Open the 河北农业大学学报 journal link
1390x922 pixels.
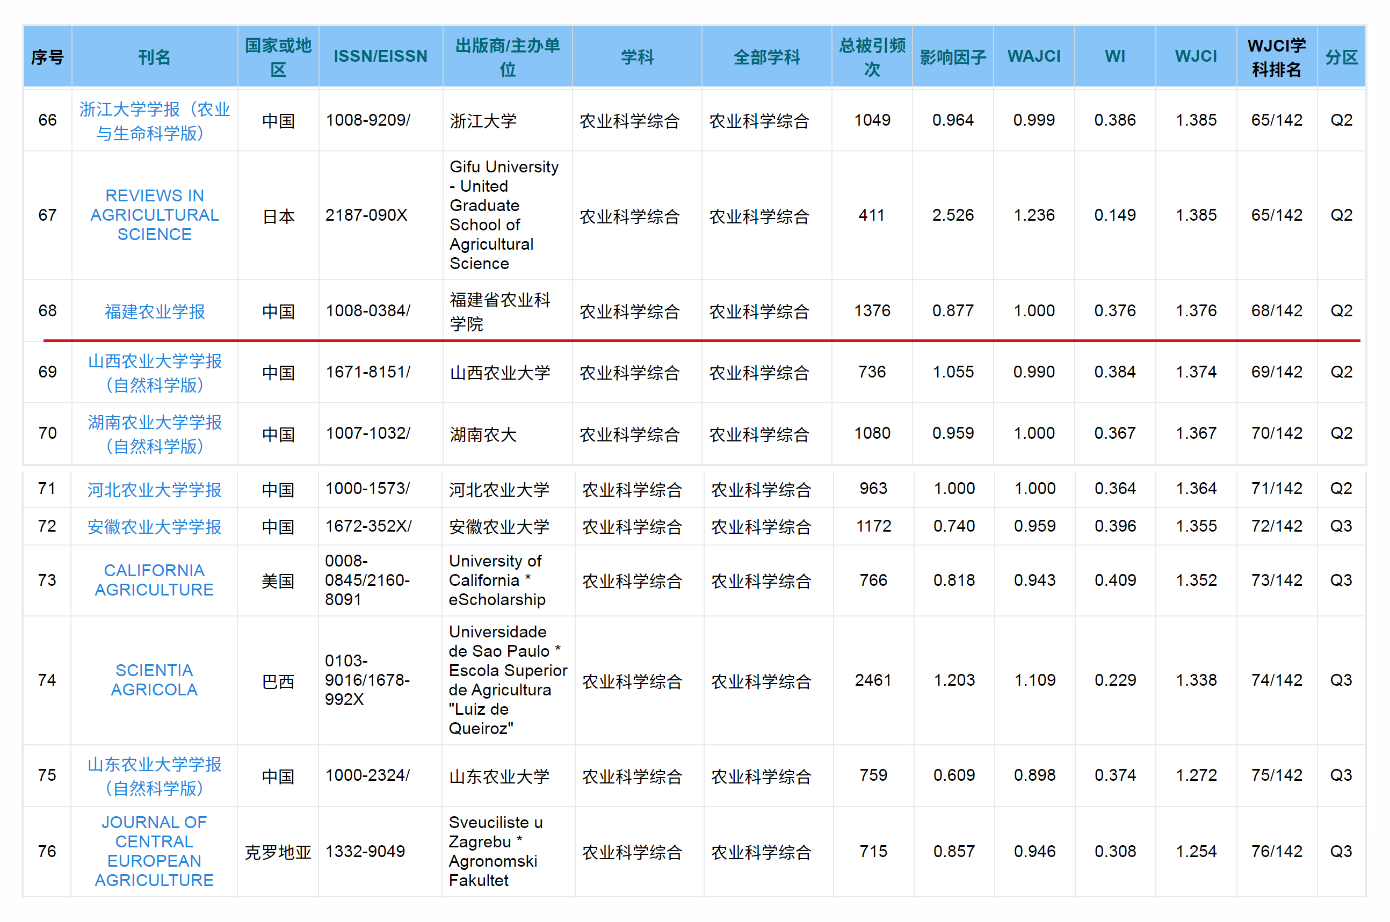pyautogui.click(x=155, y=489)
